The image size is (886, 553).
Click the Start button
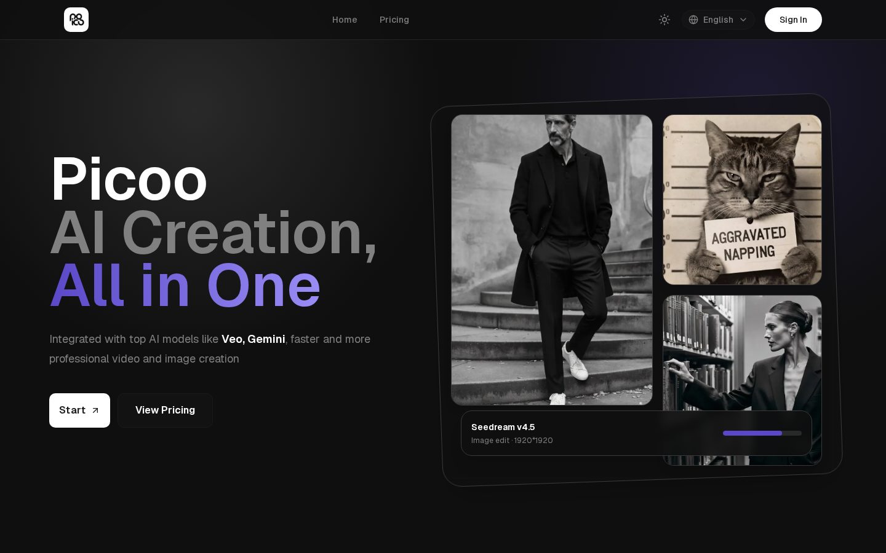(x=79, y=410)
